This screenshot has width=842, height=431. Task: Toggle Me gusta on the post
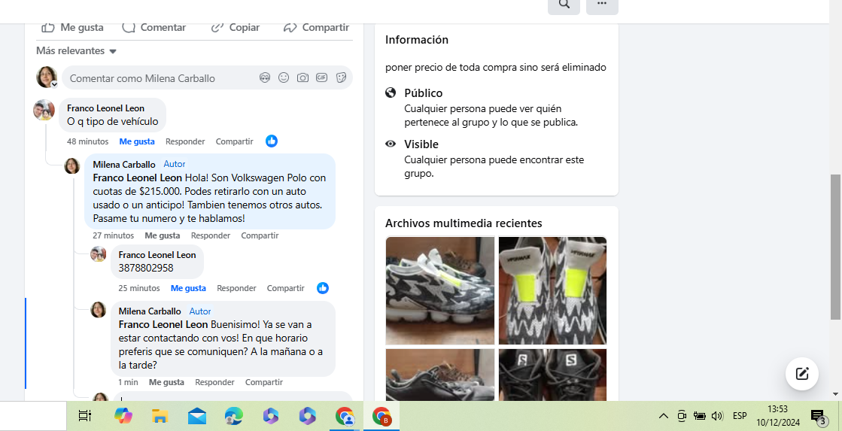[x=72, y=27]
